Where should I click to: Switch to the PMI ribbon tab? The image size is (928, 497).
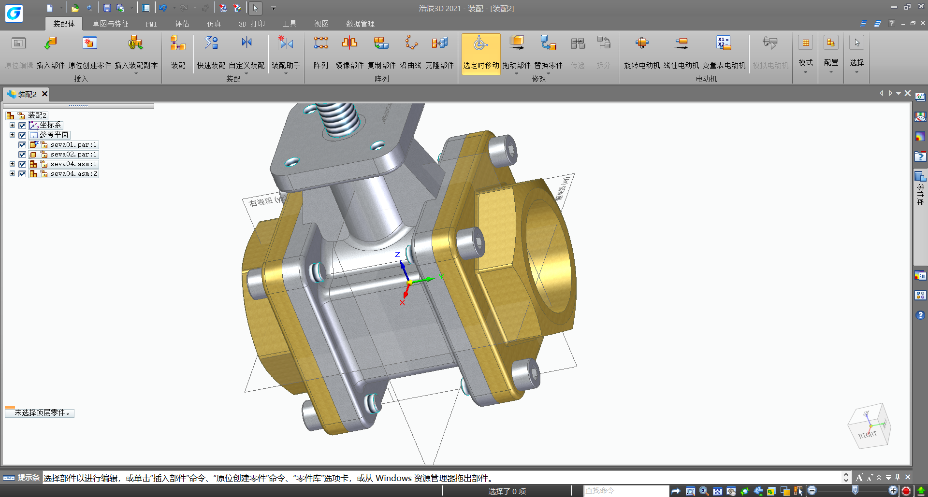click(x=151, y=24)
